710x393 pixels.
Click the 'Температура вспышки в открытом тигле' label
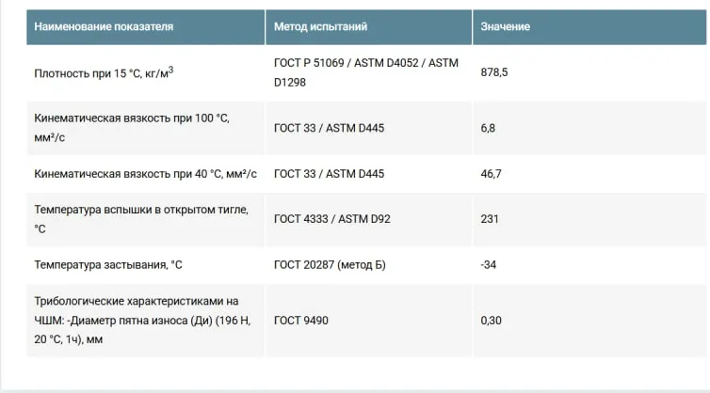141,219
